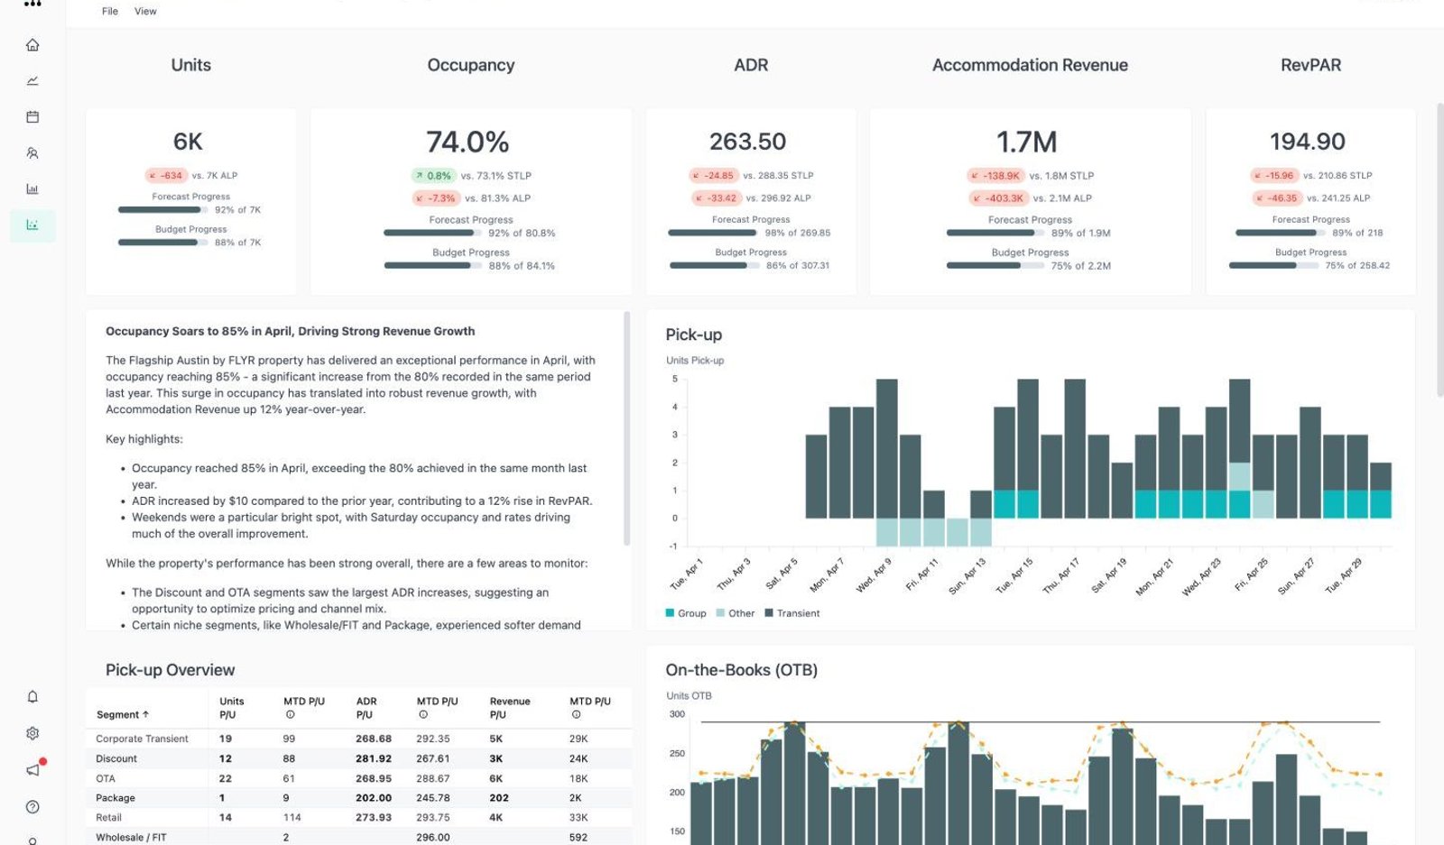The height and width of the screenshot is (845, 1444).
Task: Open notifications via the bell icon
Action: (32, 697)
